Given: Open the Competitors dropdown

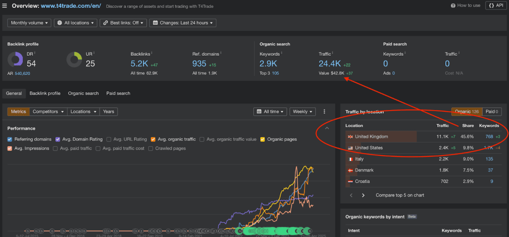Looking at the screenshot, I should pos(48,111).
